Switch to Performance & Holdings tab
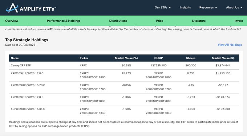This screenshot has height=136, width=247. 64,21
